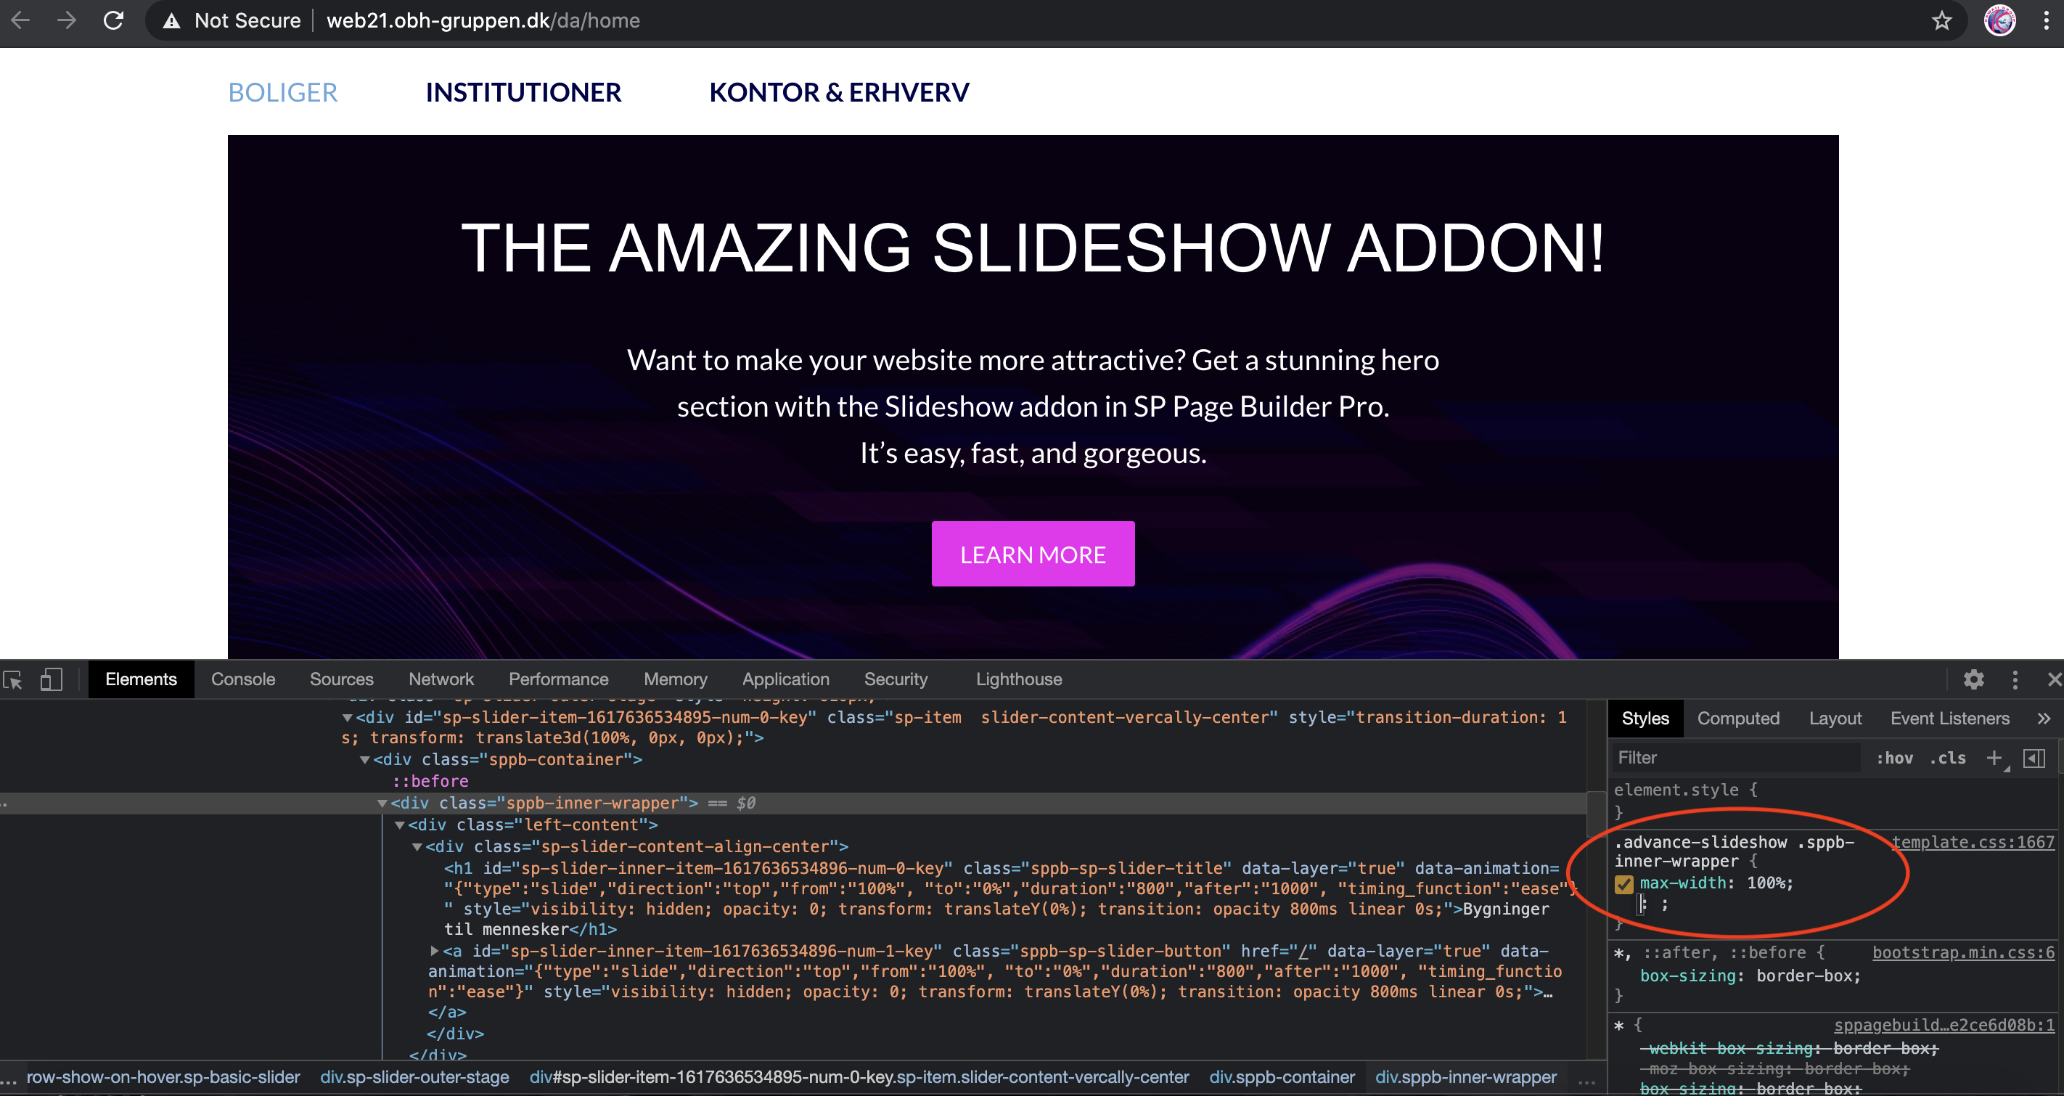Open the Computed styles tab
2064x1096 pixels.
tap(1738, 719)
